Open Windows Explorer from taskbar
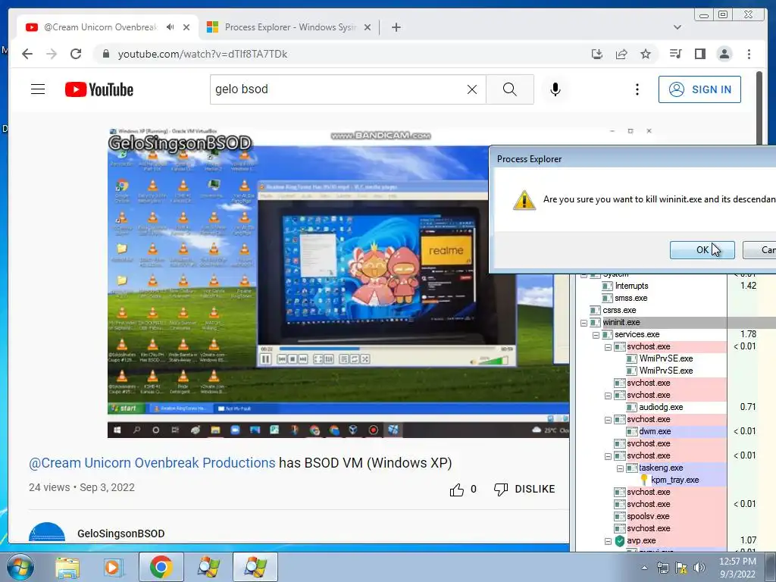 pos(67,568)
